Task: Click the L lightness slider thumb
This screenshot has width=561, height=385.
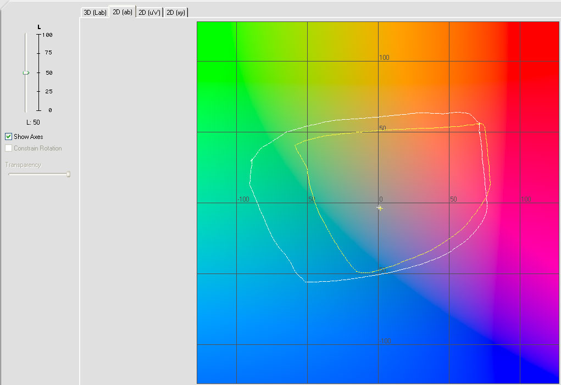Action: coord(26,72)
